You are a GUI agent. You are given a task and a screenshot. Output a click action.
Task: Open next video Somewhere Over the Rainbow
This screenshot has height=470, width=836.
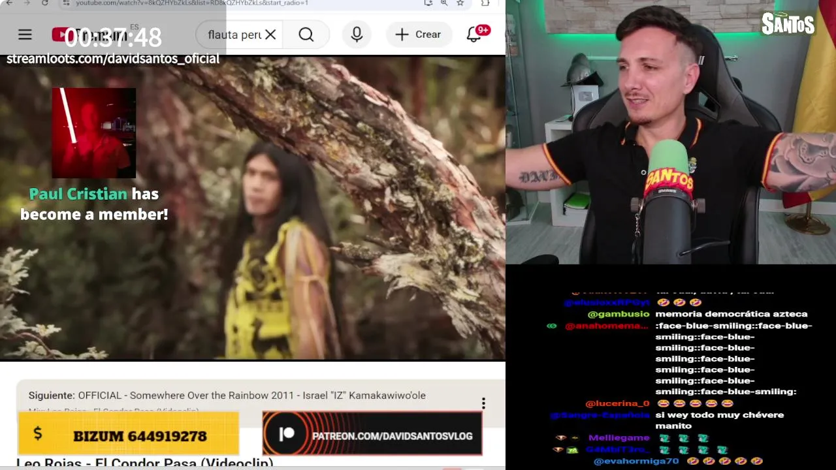[x=227, y=396]
